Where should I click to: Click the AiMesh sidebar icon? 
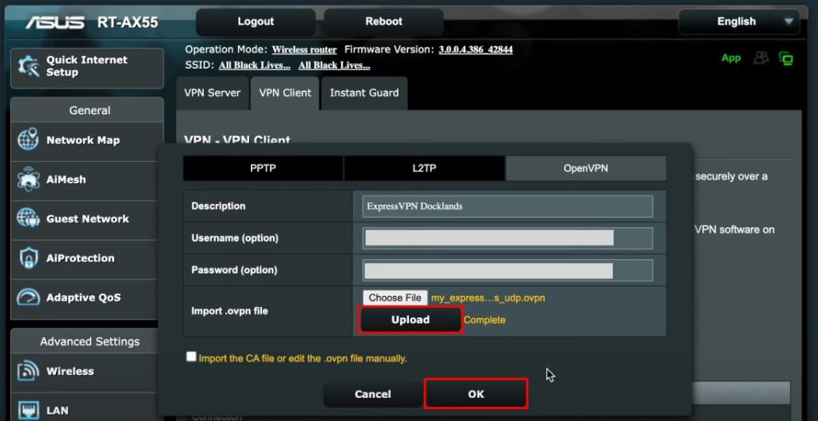tap(28, 179)
